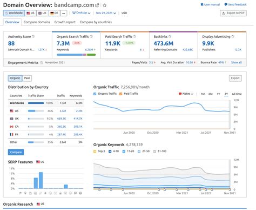256x210 pixels.
Task: Click the Display Advertising info icon
Action: click(233, 36)
